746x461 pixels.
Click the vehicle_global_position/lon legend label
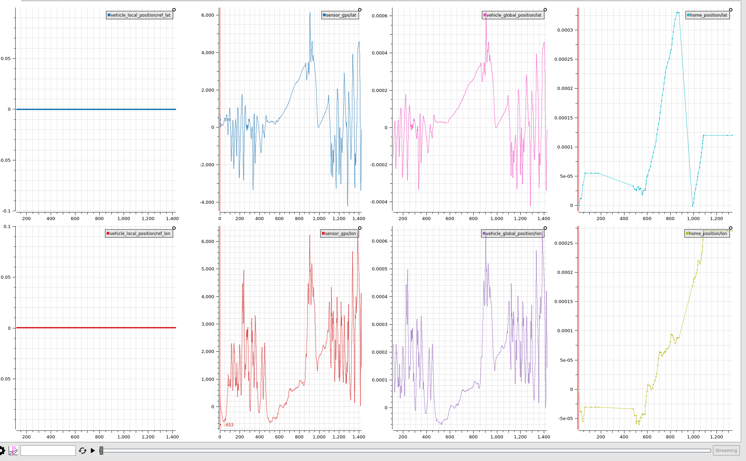[x=514, y=234]
